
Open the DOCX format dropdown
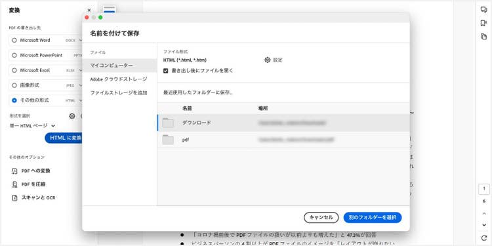[x=80, y=41]
